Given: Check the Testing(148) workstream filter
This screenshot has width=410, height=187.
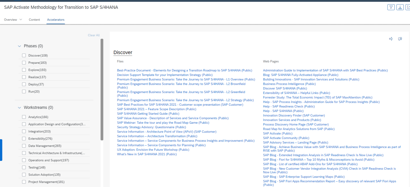Looking at the screenshot, I should [24, 167].
